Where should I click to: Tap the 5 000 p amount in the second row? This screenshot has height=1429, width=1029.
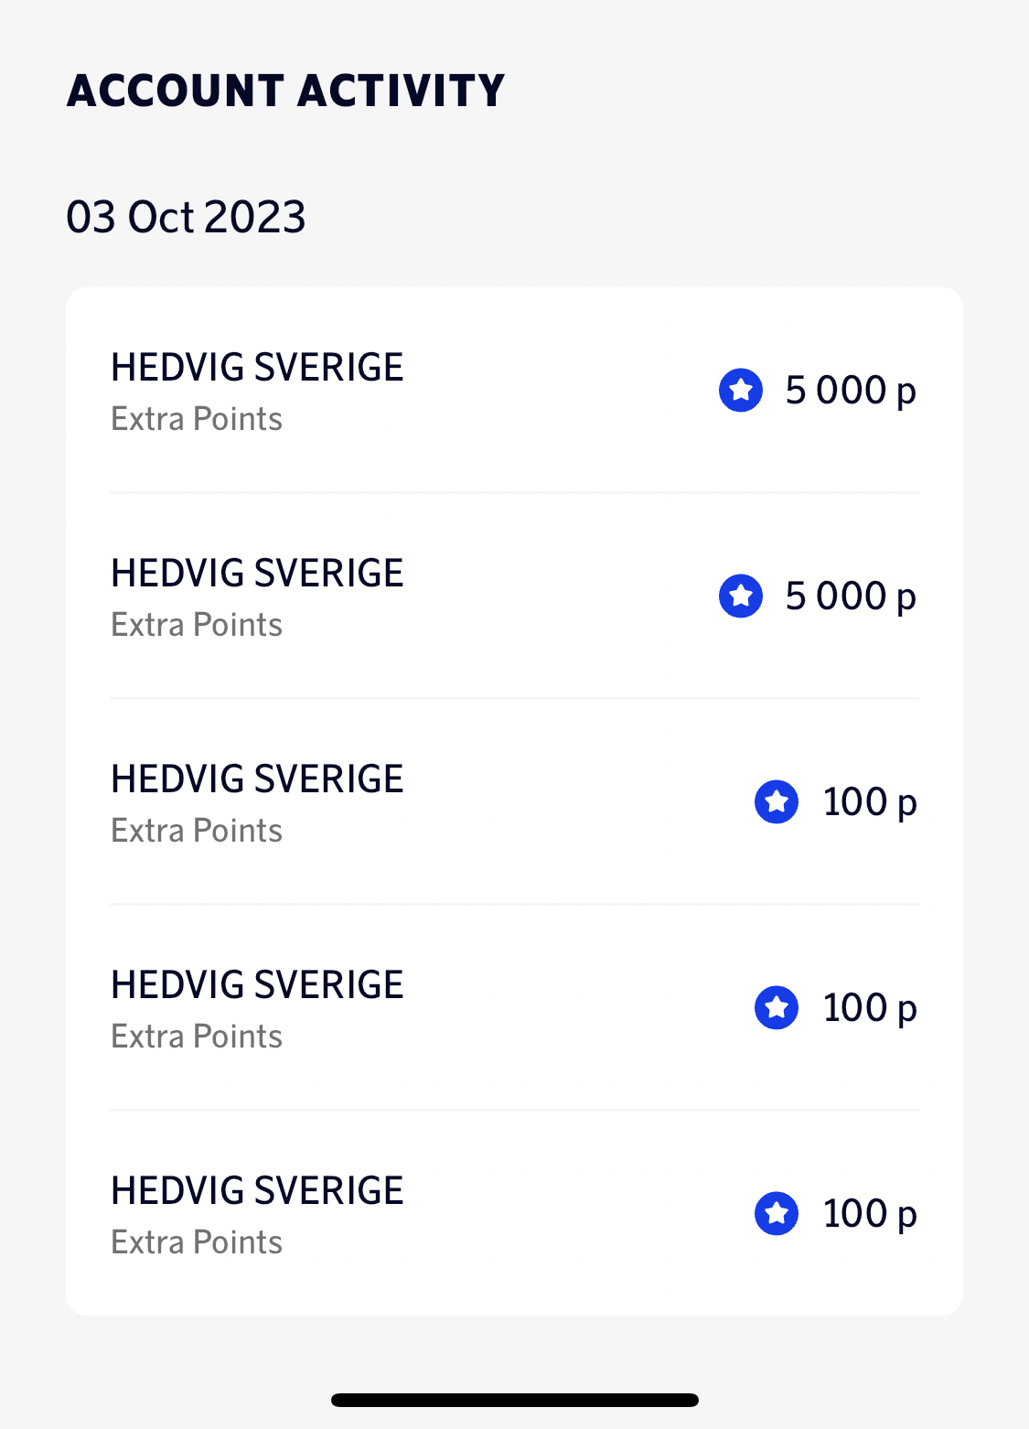point(851,596)
